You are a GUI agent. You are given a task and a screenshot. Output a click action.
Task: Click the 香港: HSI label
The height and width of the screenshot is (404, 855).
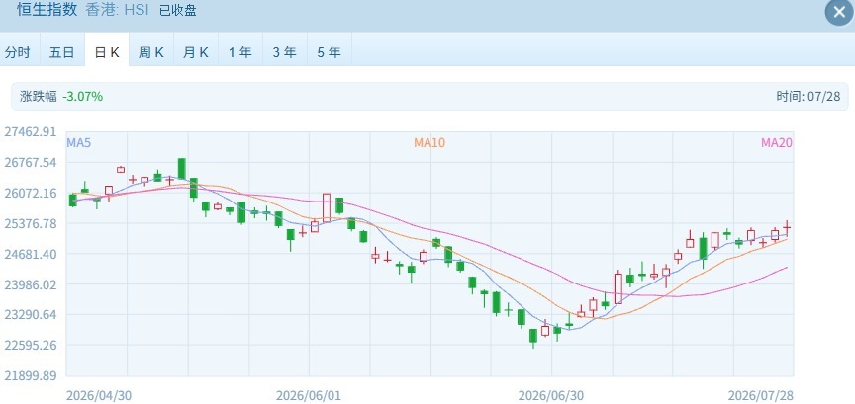(x=117, y=10)
